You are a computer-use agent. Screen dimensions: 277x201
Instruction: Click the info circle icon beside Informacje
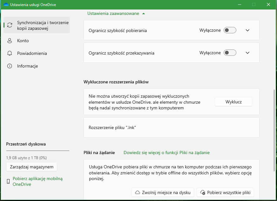10,66
